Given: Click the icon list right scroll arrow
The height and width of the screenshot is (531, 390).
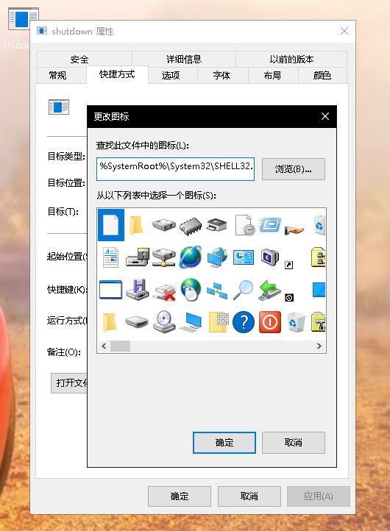Looking at the screenshot, I should click(319, 346).
